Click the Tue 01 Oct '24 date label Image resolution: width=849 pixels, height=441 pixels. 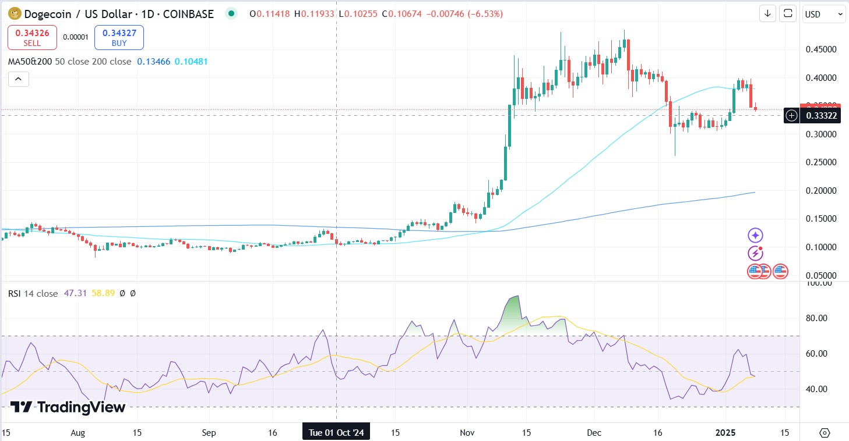coord(336,433)
